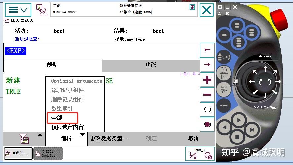Toggle the linear/reorient motion mode key
This screenshot has width=293, height=165.
coord(224,73)
